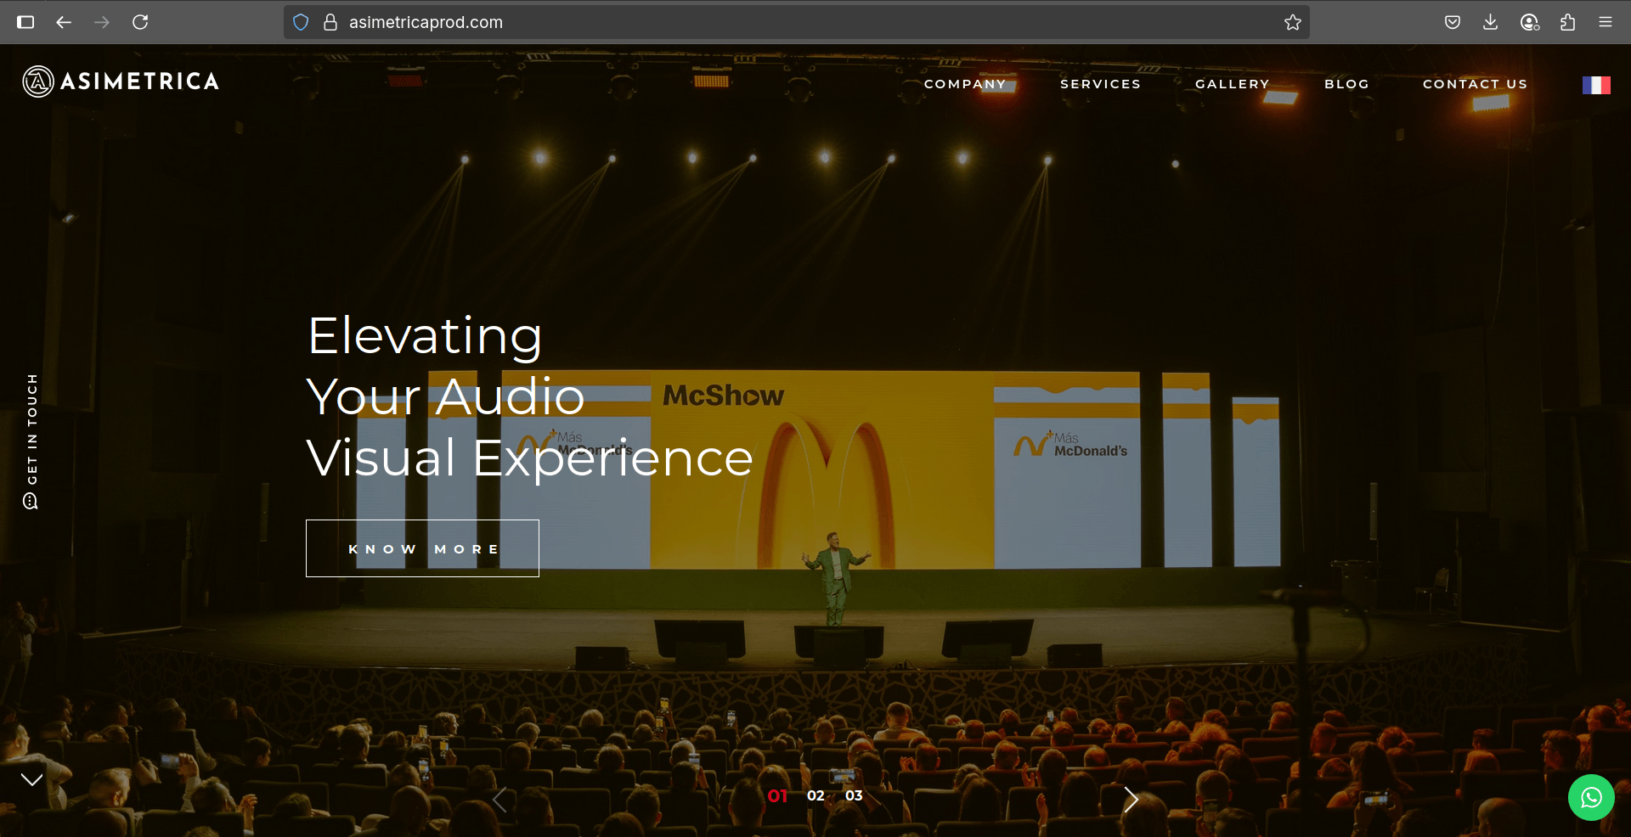
Task: Go to previous slide with left arrow
Action: [x=499, y=800]
